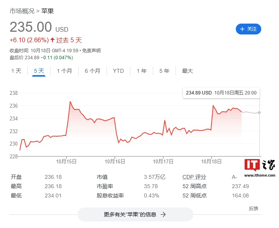Viewport: 279px width, 228px height.
Task: Select the 5 天 time range tab
Action: click(x=39, y=71)
